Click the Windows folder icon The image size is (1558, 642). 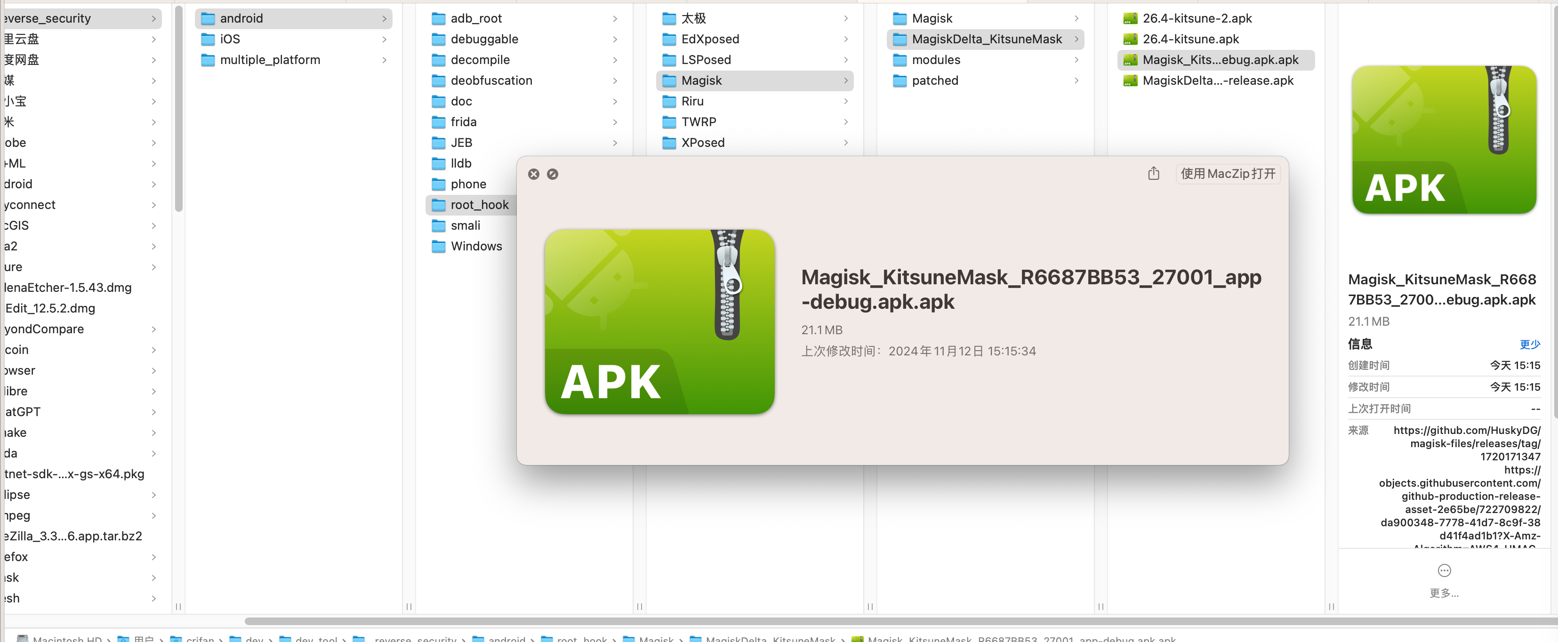[x=439, y=246]
